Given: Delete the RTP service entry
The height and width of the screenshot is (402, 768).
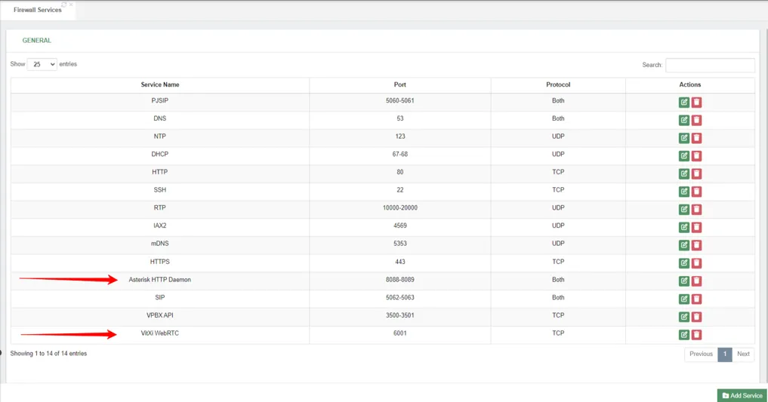Looking at the screenshot, I should 696,210.
